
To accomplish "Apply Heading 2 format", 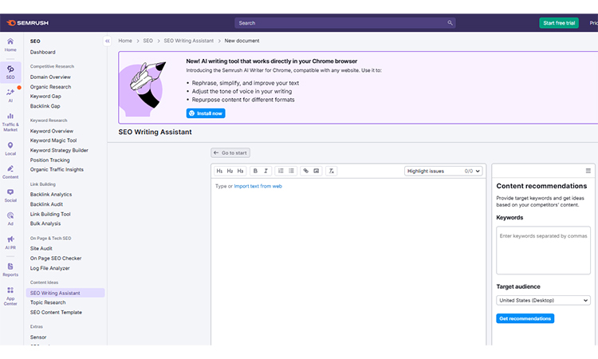I will (x=230, y=171).
